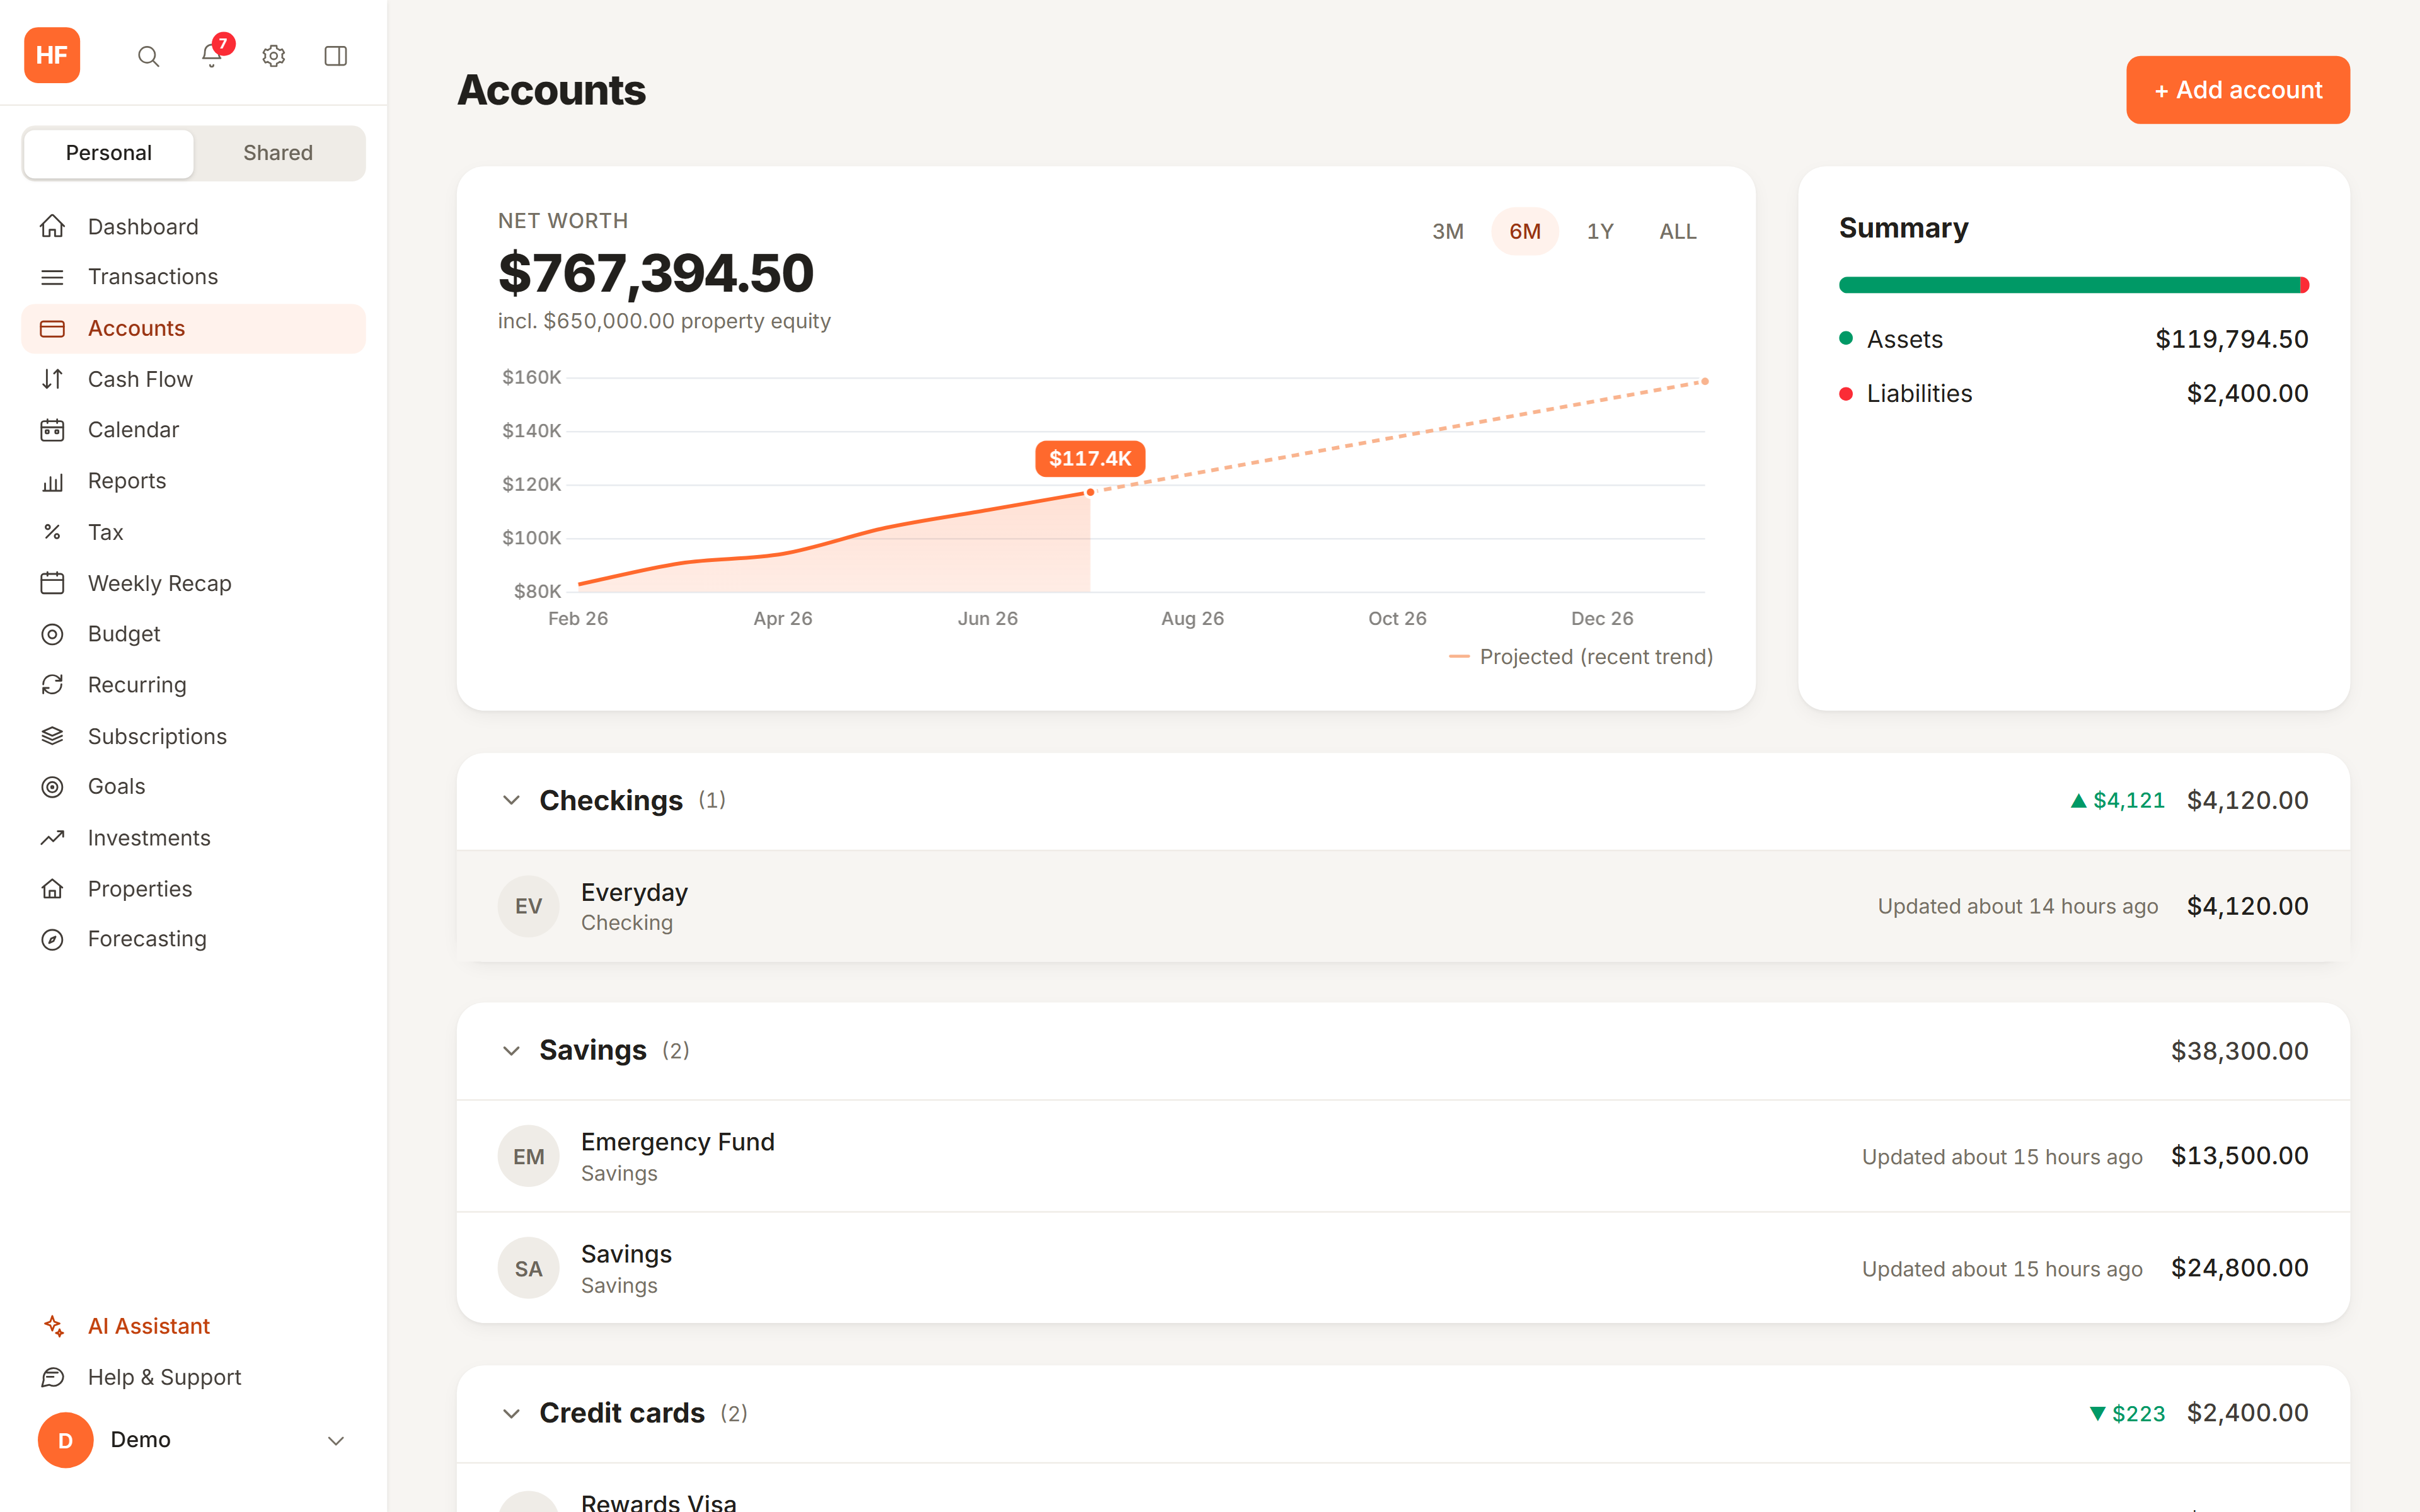Image resolution: width=2420 pixels, height=1512 pixels.
Task: Switch to Personal workspace
Action: (x=108, y=153)
